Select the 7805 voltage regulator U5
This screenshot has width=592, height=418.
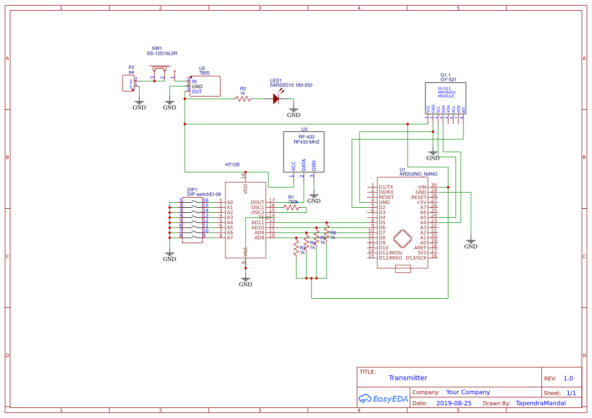point(204,86)
